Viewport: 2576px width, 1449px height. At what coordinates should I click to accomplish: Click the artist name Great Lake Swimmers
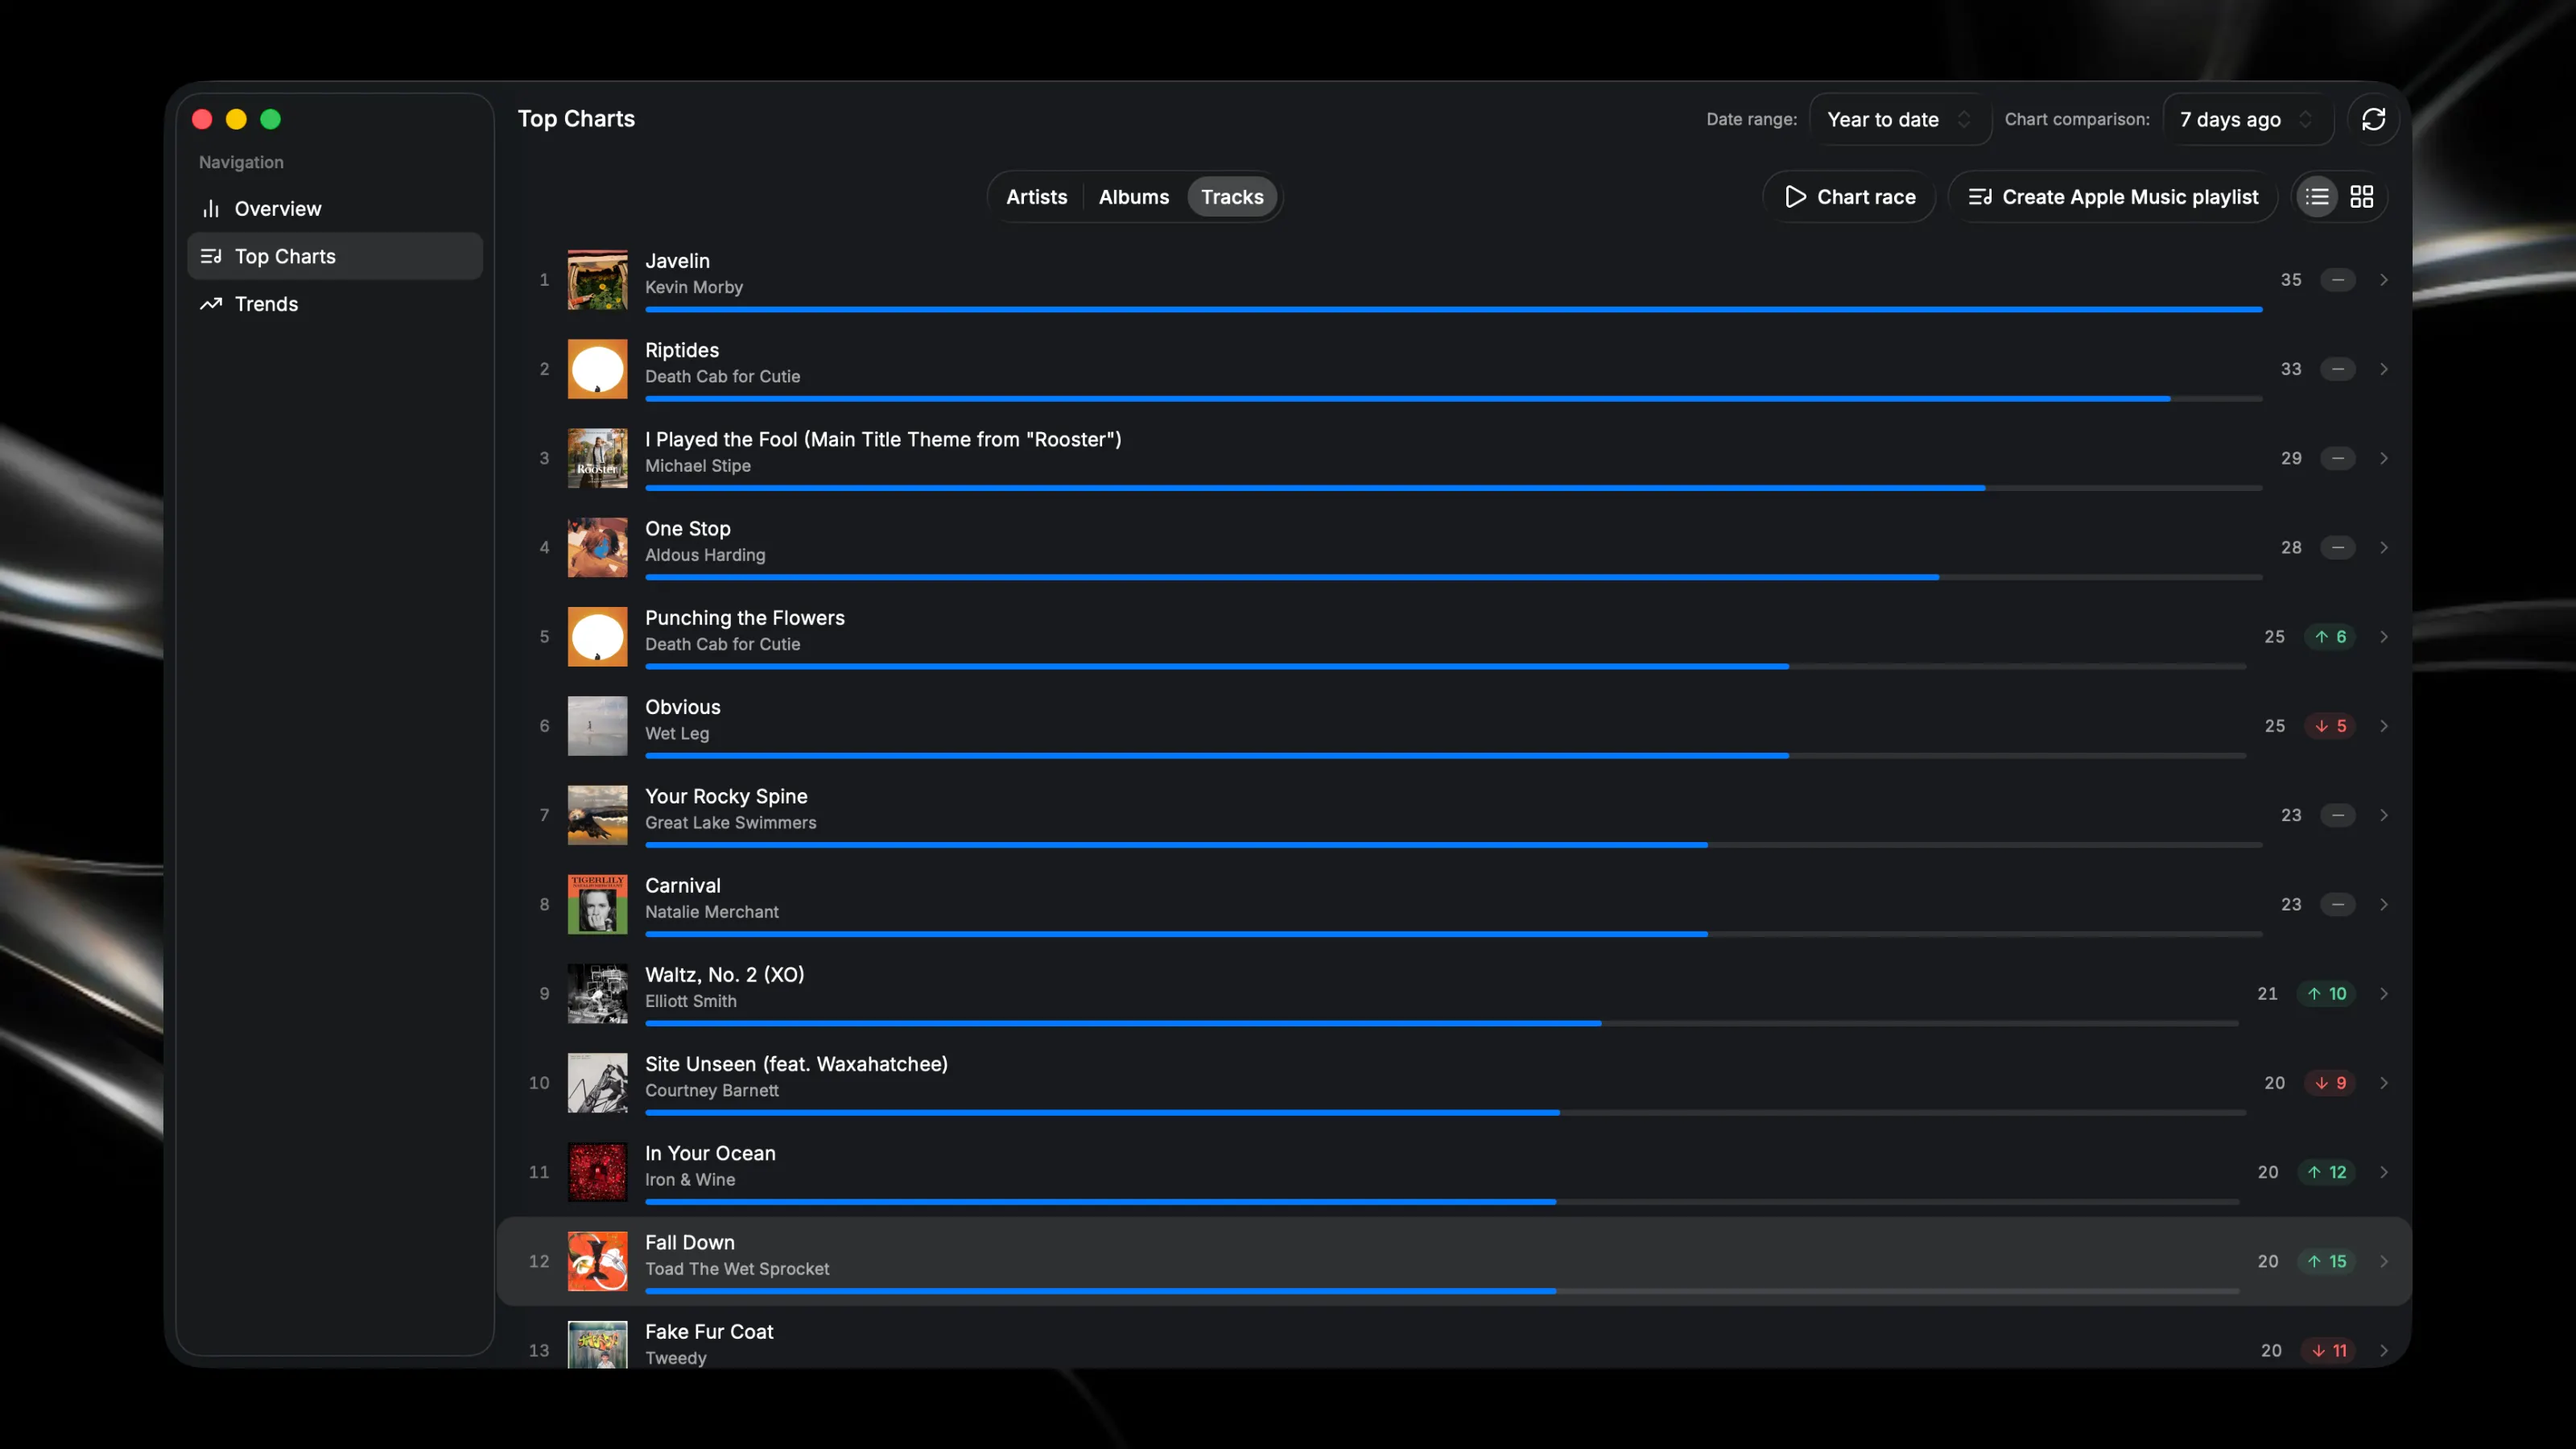coord(730,823)
